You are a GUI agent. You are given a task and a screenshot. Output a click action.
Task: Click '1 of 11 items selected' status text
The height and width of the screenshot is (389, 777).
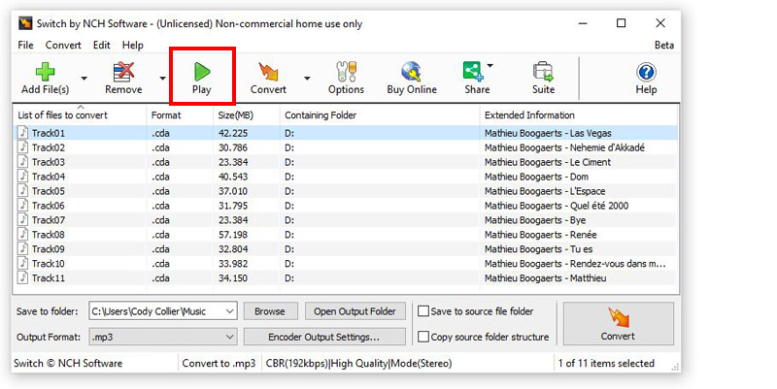pyautogui.click(x=606, y=363)
